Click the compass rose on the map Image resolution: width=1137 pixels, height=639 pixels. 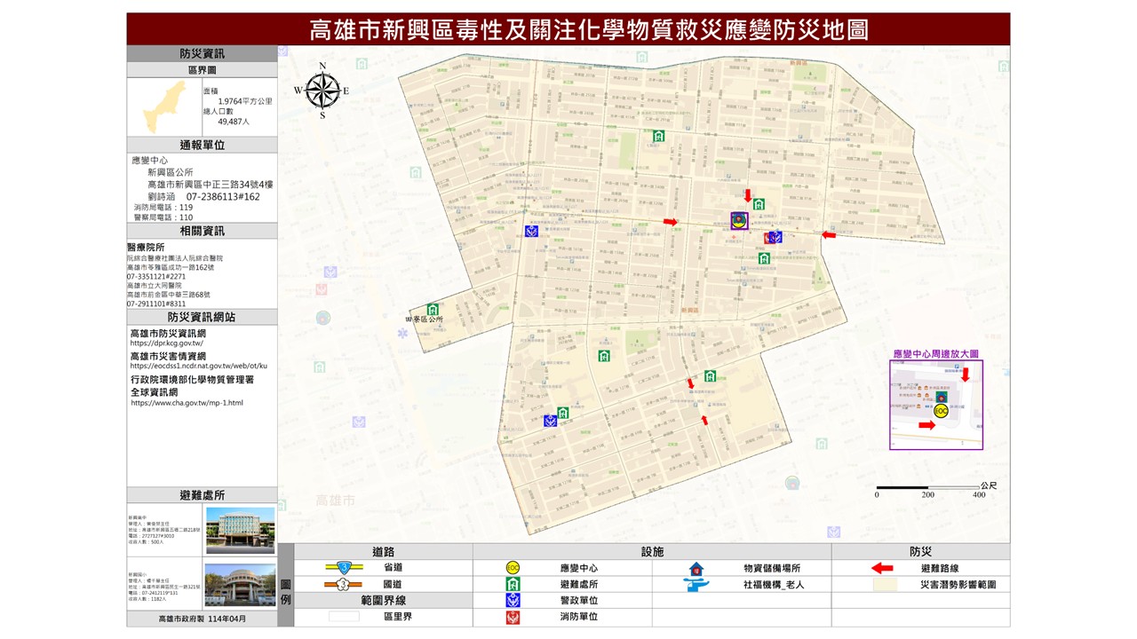coord(322,90)
